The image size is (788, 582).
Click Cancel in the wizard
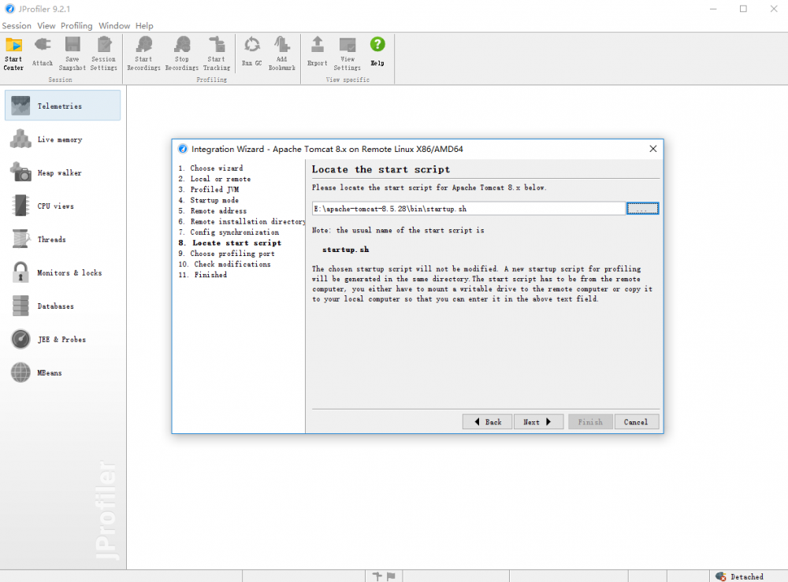coord(636,422)
